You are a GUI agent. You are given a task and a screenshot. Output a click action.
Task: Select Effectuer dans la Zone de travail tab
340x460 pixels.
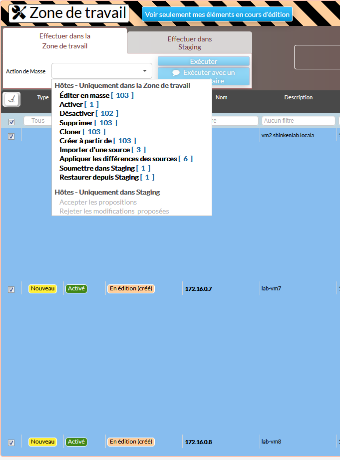point(65,41)
